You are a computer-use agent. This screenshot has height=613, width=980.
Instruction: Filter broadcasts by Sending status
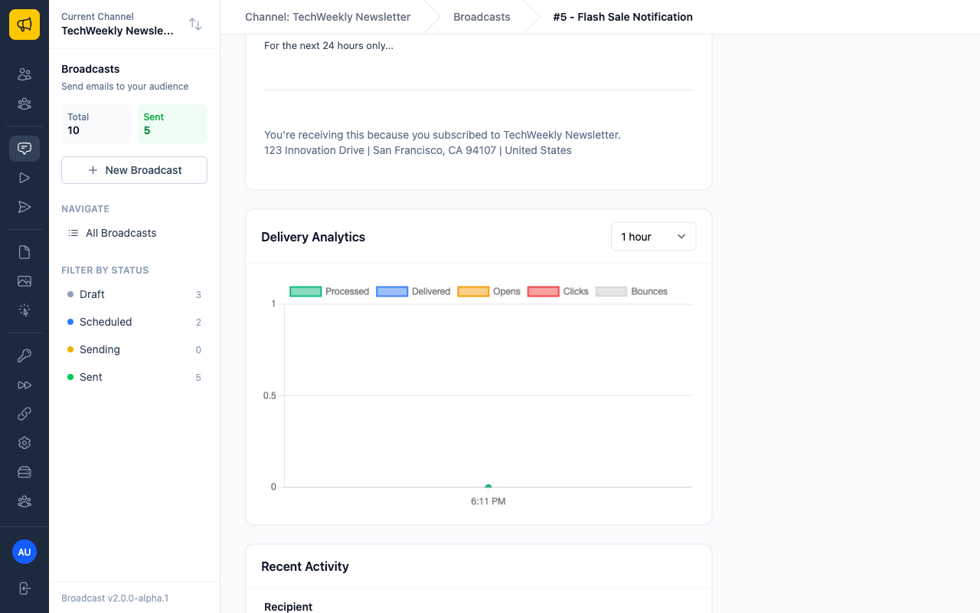click(x=134, y=349)
